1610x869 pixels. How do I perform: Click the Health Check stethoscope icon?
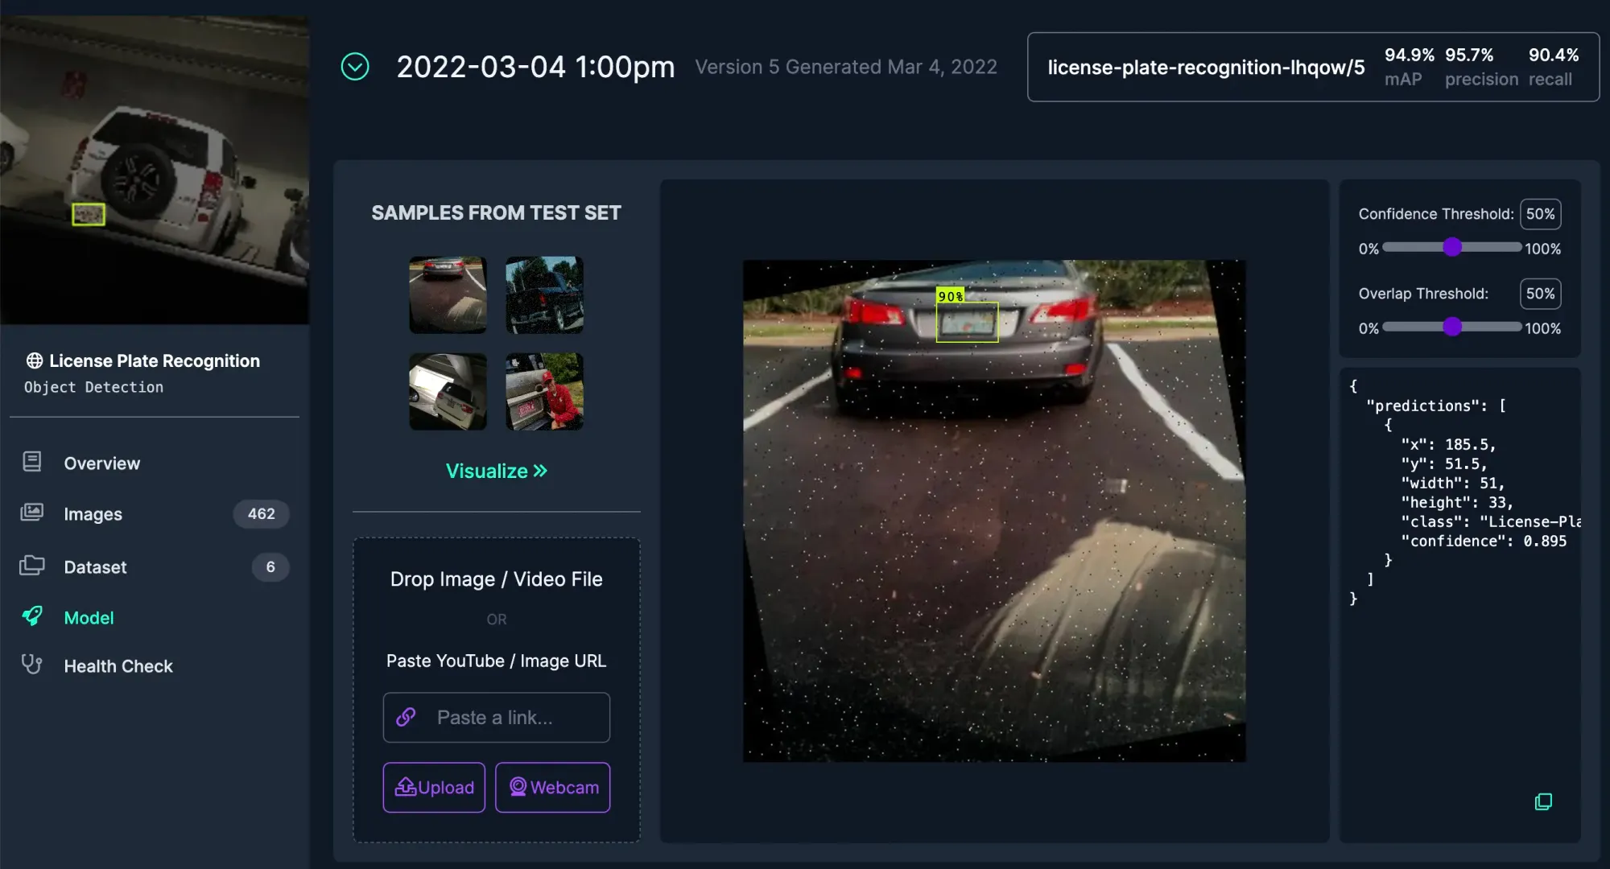pyautogui.click(x=32, y=665)
